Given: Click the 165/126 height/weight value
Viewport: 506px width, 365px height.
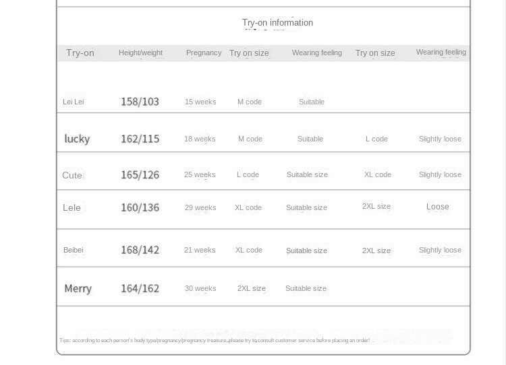Looking at the screenshot, I should point(140,174).
